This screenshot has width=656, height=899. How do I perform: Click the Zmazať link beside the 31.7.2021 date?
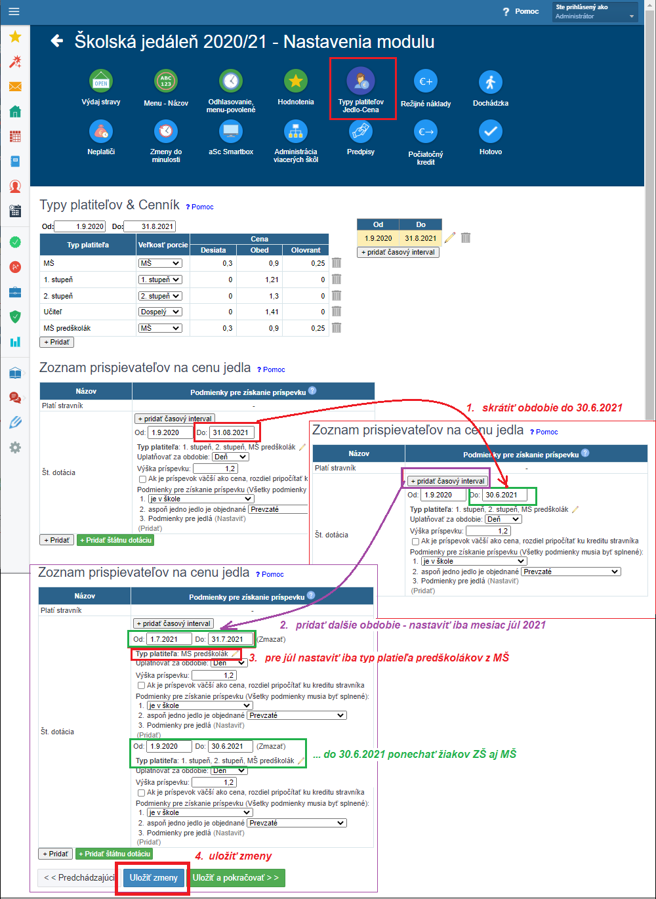(271, 638)
